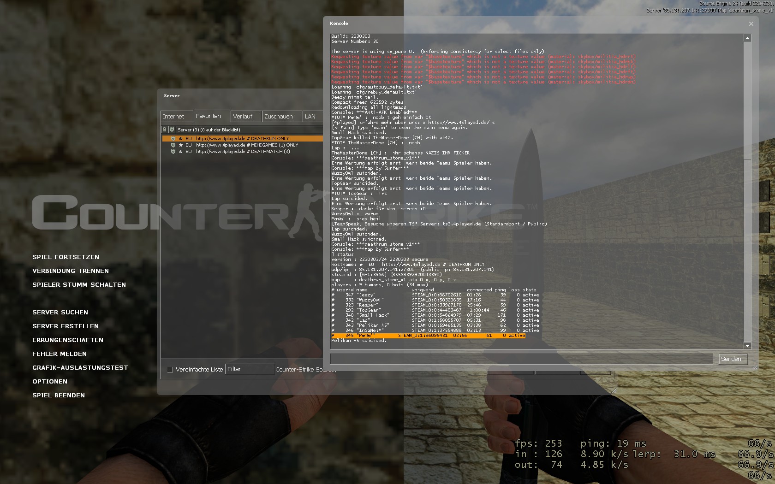
Task: Click the star icon of the DEATHRUN ONLY server
Action: [x=181, y=138]
